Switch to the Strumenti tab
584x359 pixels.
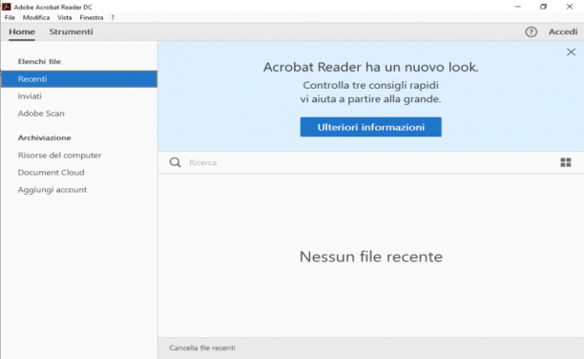click(71, 32)
